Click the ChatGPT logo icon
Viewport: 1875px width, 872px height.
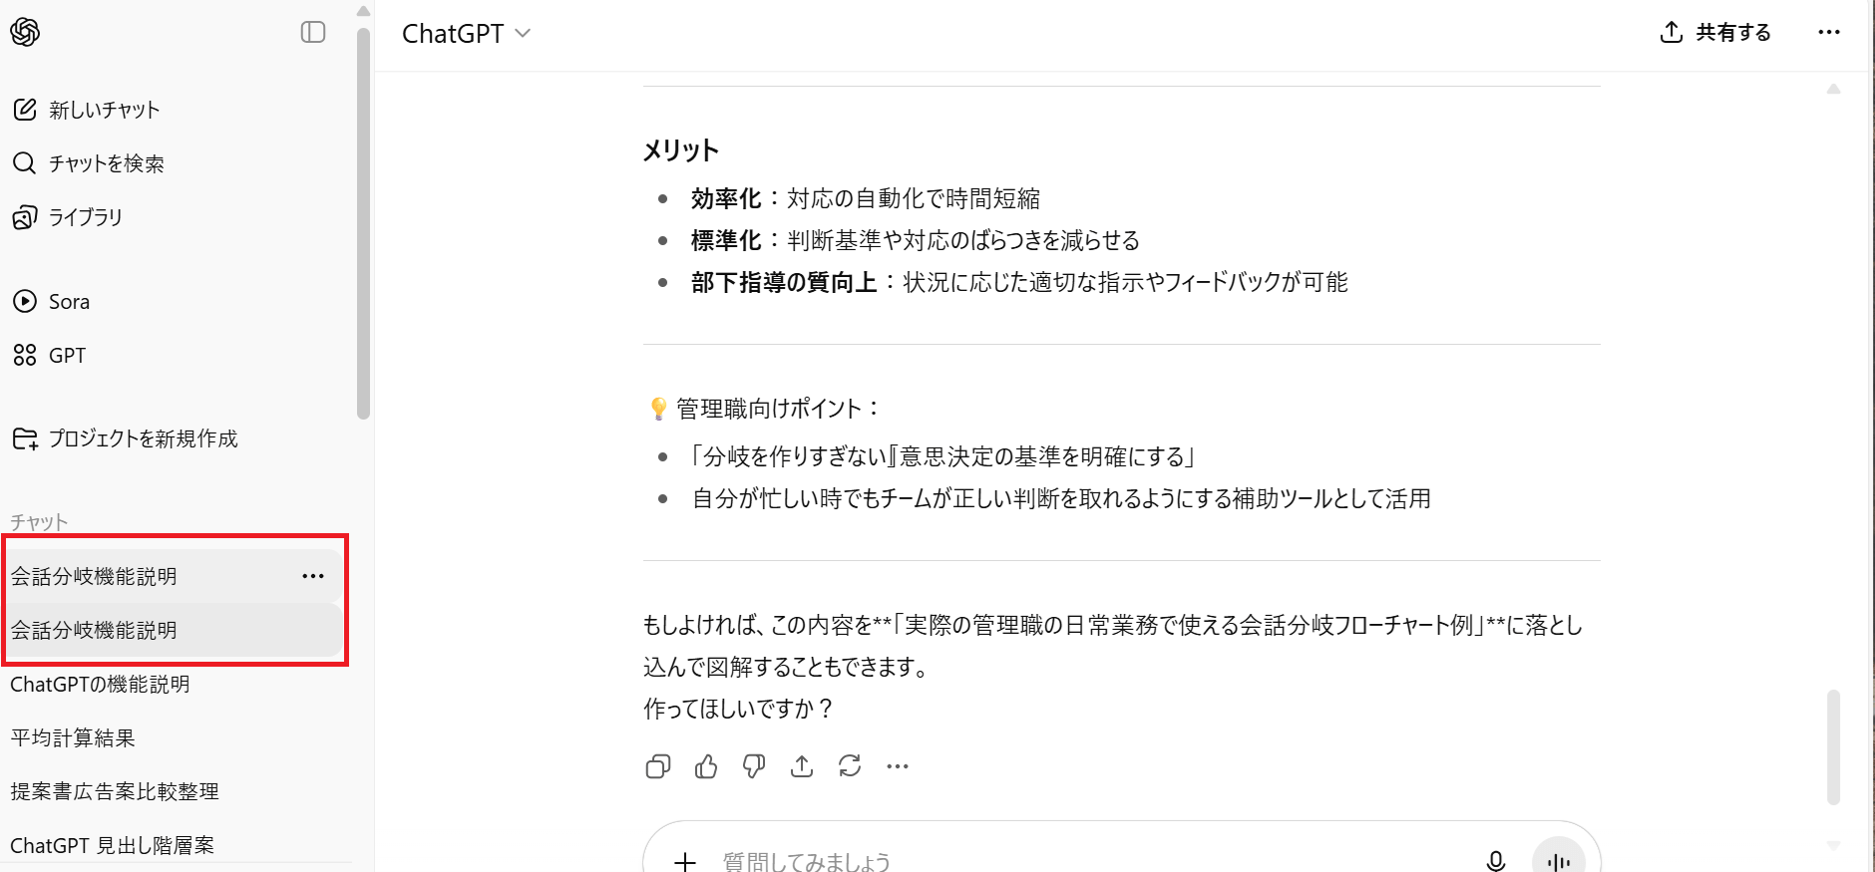25,33
